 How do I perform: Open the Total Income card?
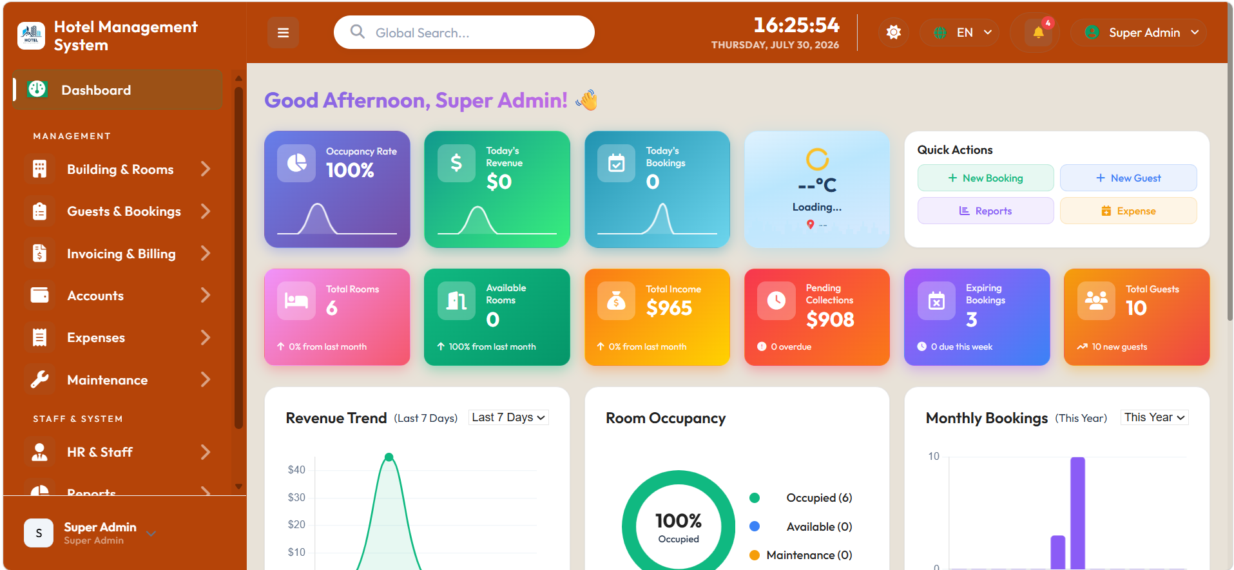(657, 317)
